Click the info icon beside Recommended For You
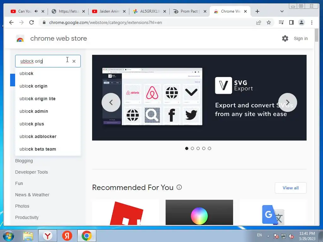The height and width of the screenshot is (242, 323). coord(179,187)
